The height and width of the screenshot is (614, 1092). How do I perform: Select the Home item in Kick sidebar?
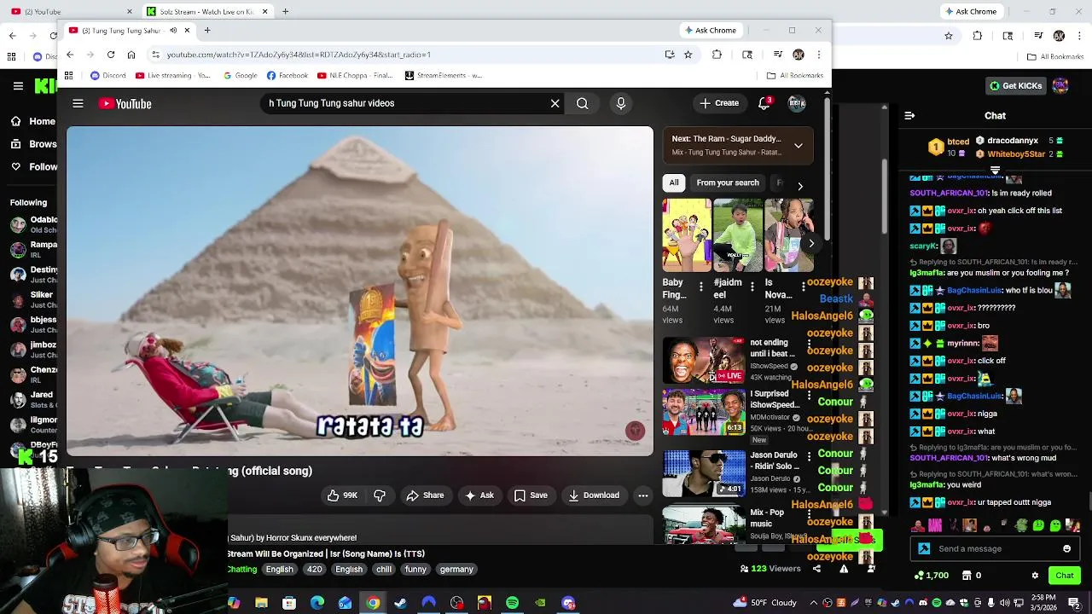pyautogui.click(x=32, y=121)
